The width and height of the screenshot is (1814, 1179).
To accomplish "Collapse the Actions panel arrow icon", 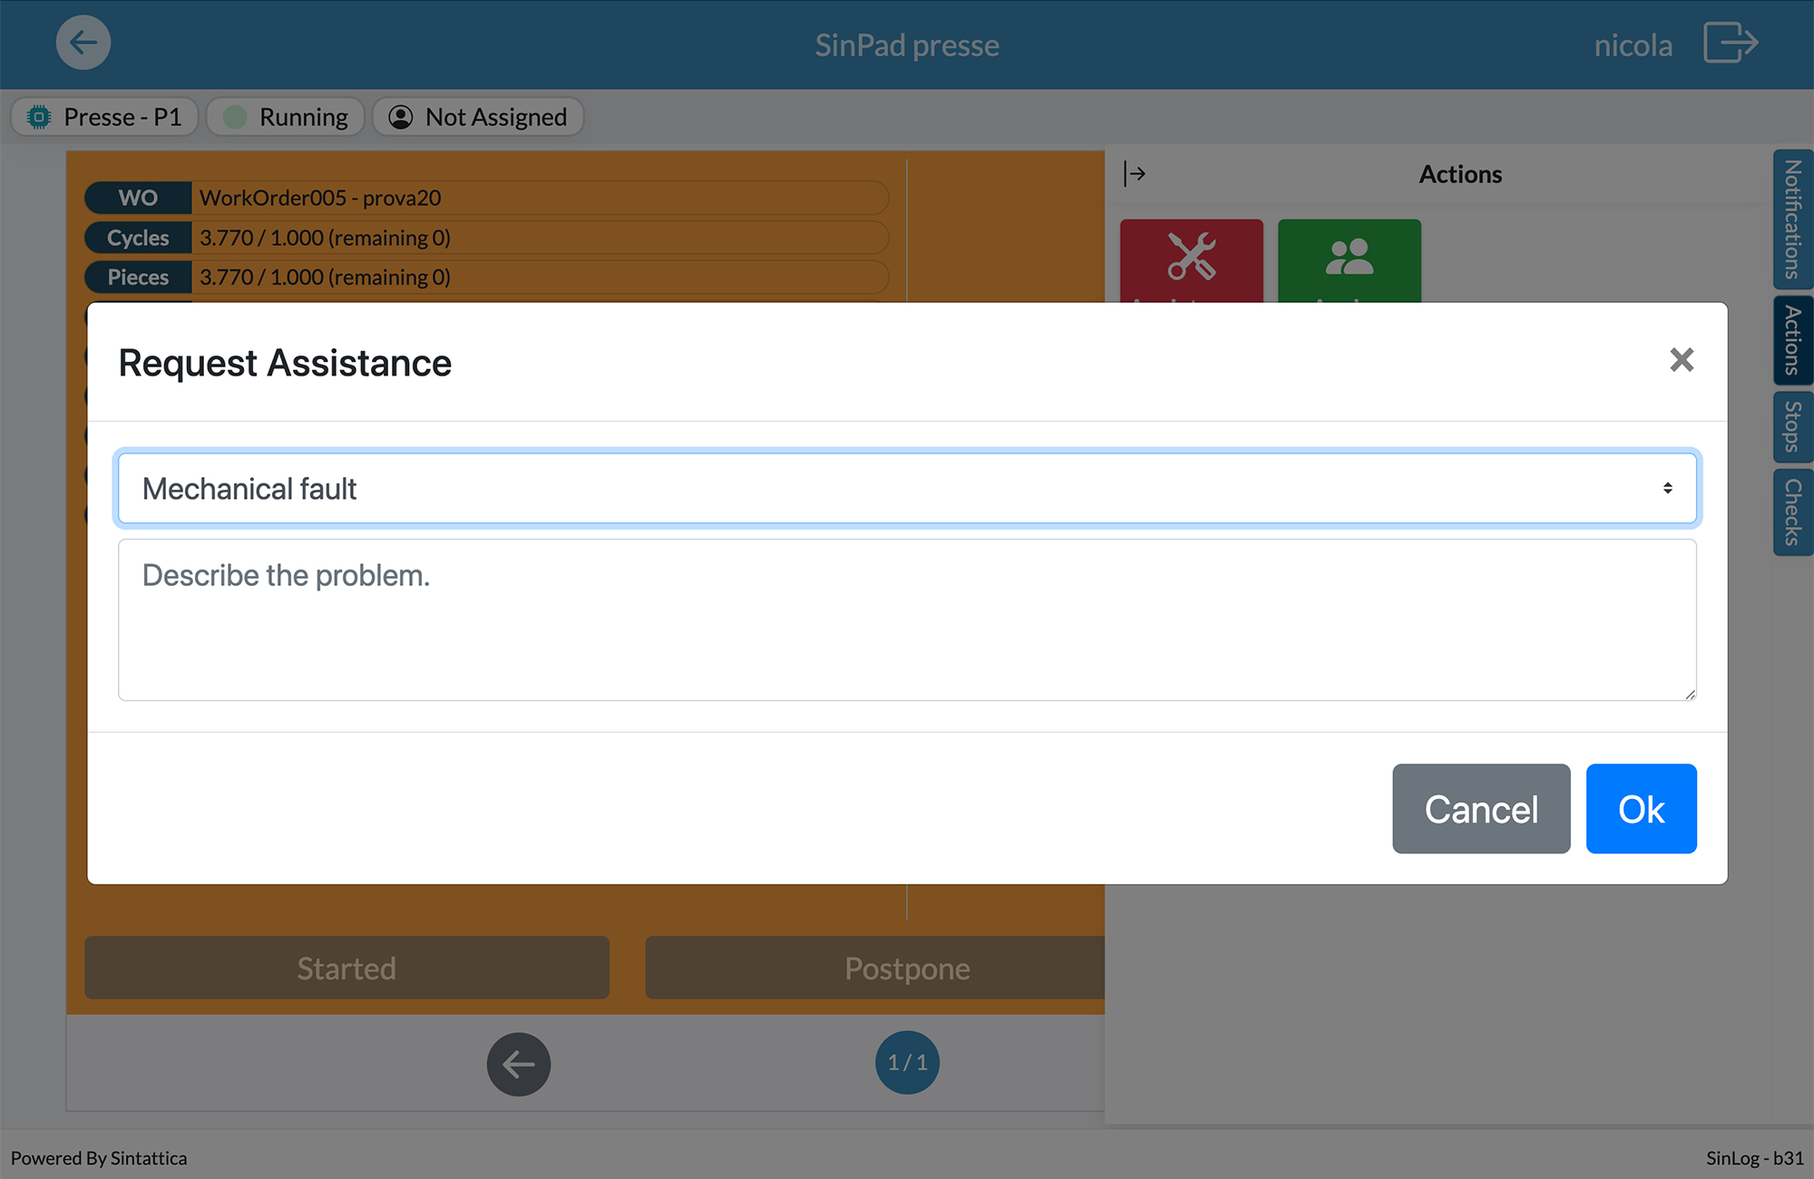I will pos(1135,173).
